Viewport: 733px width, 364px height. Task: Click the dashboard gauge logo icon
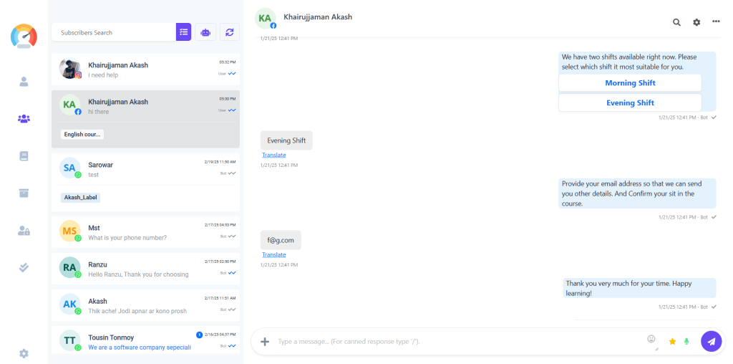[24, 36]
